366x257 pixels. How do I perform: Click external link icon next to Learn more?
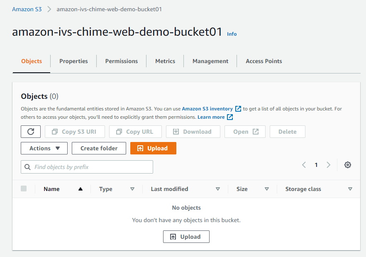pyautogui.click(x=230, y=117)
